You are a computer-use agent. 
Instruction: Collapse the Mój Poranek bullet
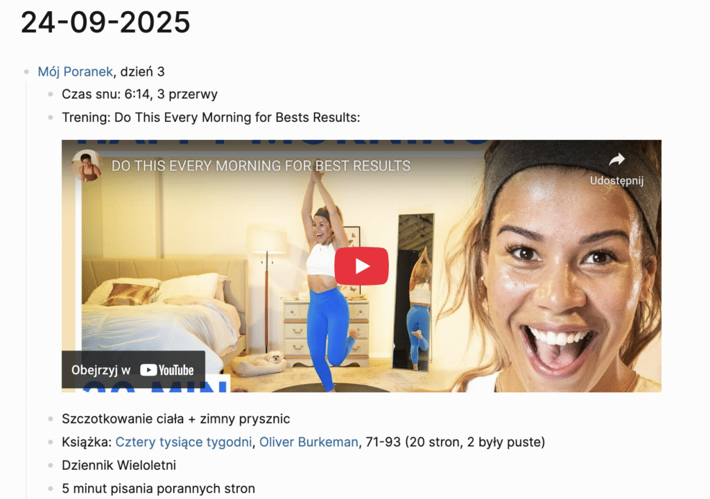point(27,71)
